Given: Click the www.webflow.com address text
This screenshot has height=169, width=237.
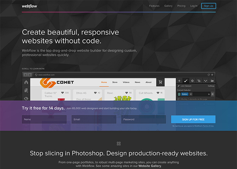Looking at the screenshot, I should pos(46,75).
